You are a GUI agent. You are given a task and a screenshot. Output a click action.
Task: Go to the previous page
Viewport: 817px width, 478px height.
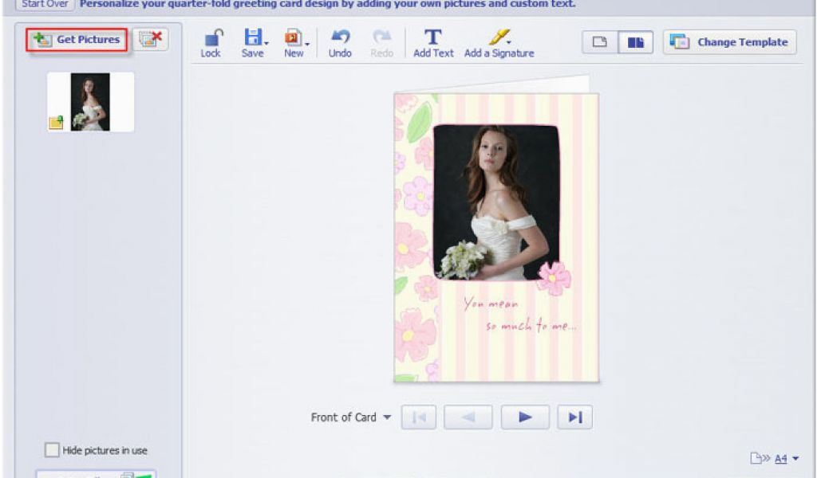pos(468,417)
